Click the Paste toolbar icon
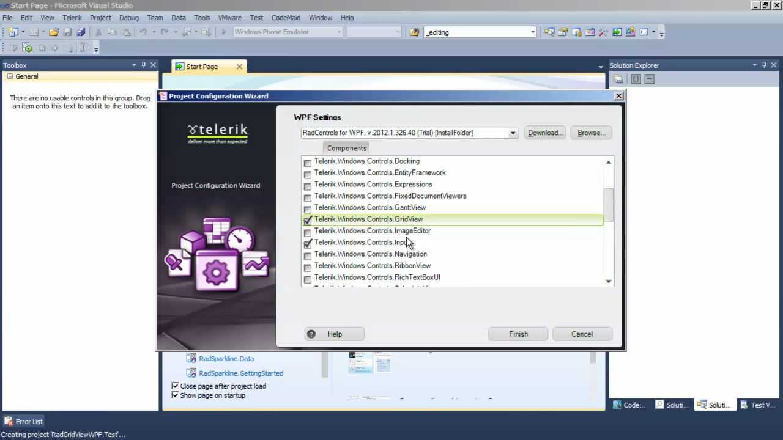Screen dimensions: 783x440 pos(126,32)
